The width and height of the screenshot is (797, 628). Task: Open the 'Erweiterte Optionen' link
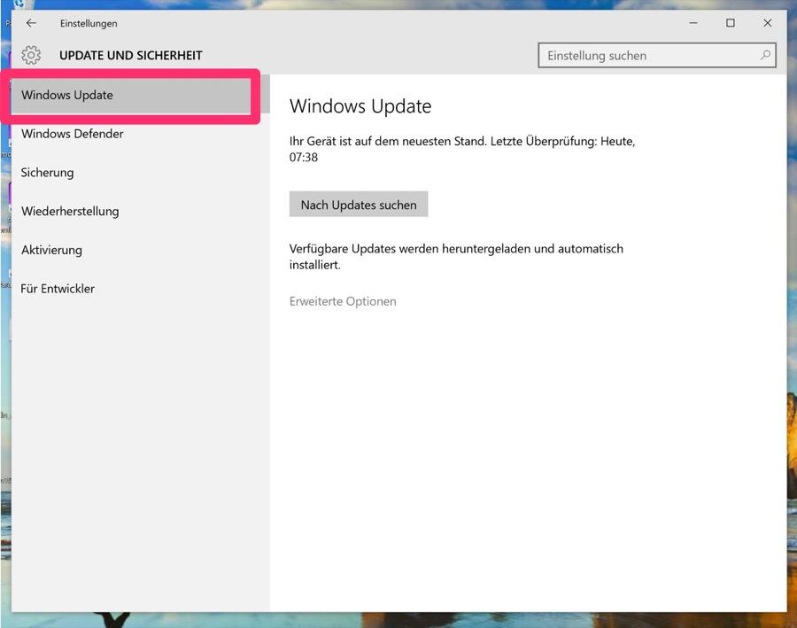coord(343,301)
